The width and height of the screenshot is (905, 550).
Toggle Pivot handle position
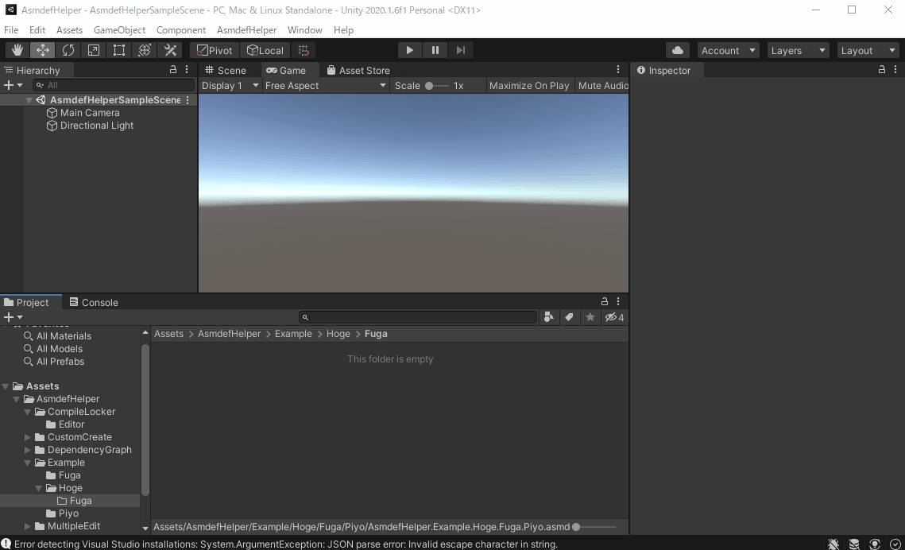coord(215,50)
